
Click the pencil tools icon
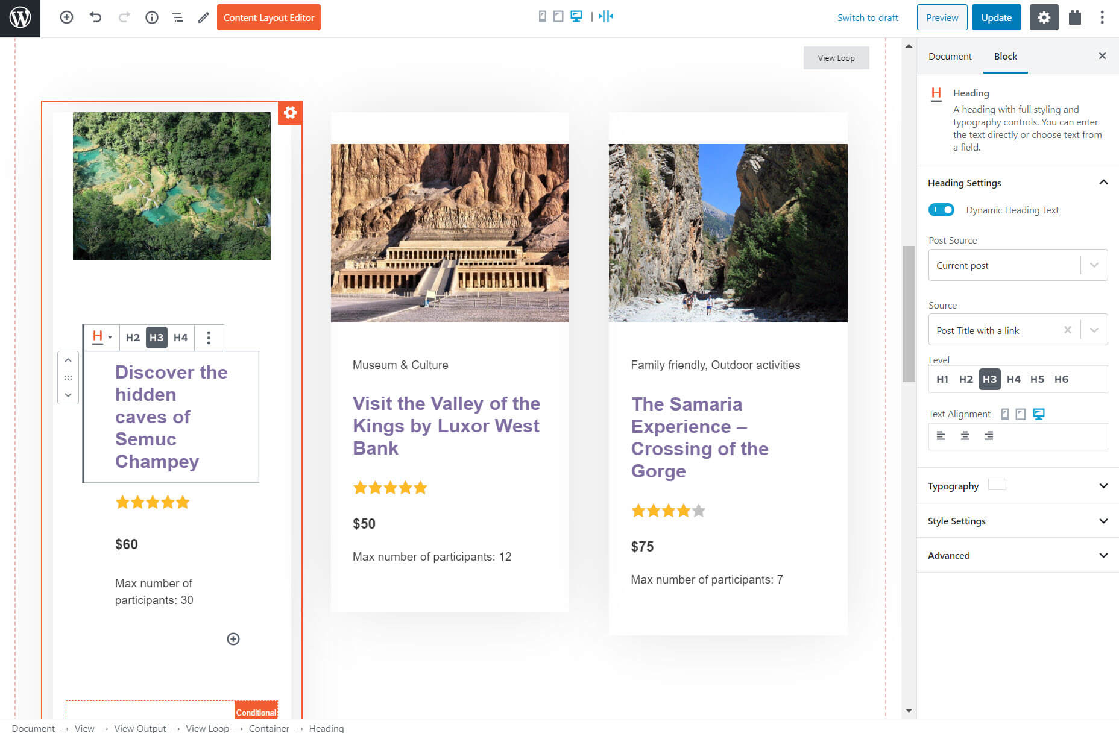coord(204,17)
